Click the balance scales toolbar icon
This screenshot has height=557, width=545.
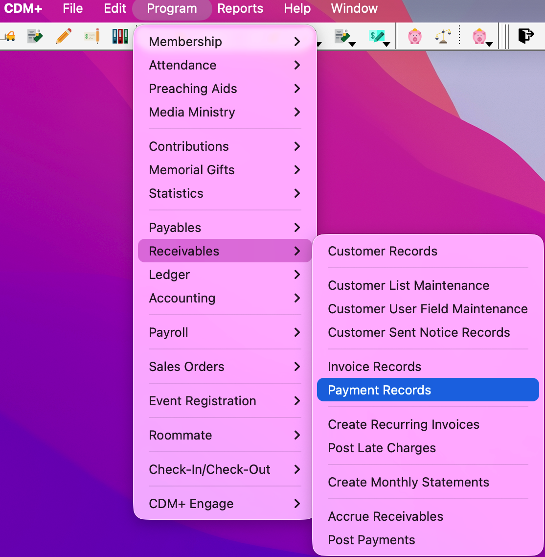coord(443,36)
